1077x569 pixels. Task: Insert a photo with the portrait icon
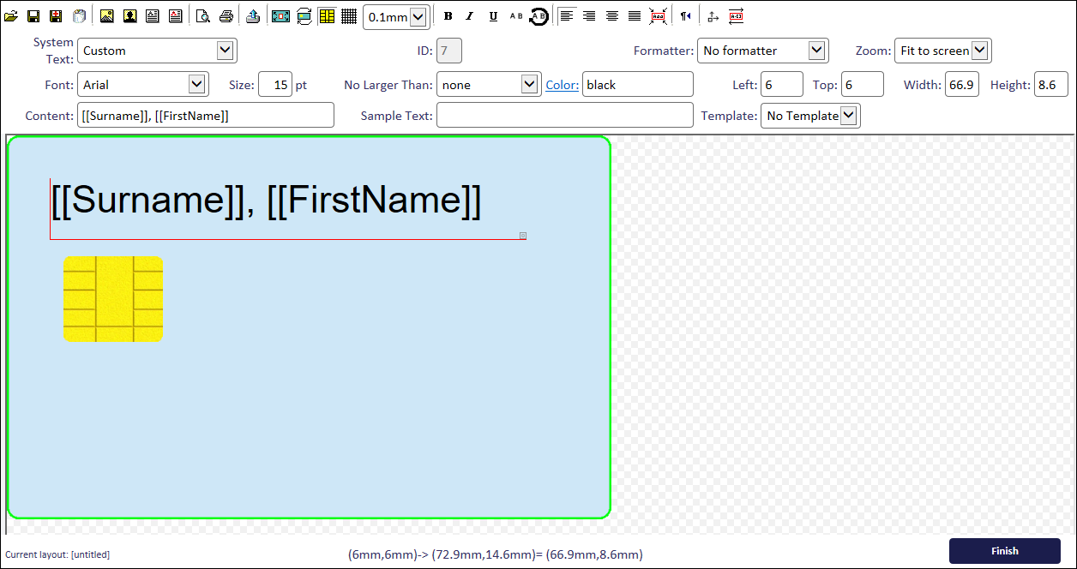(129, 15)
